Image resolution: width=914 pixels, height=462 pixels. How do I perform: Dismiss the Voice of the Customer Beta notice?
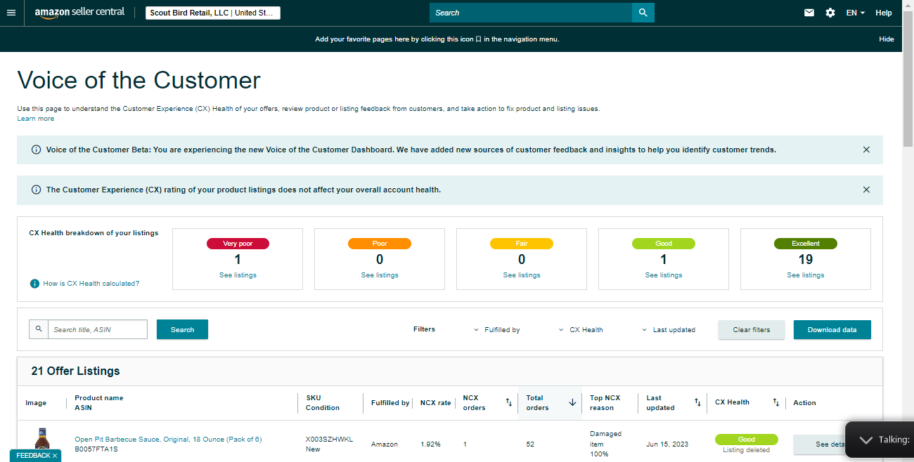pos(866,150)
